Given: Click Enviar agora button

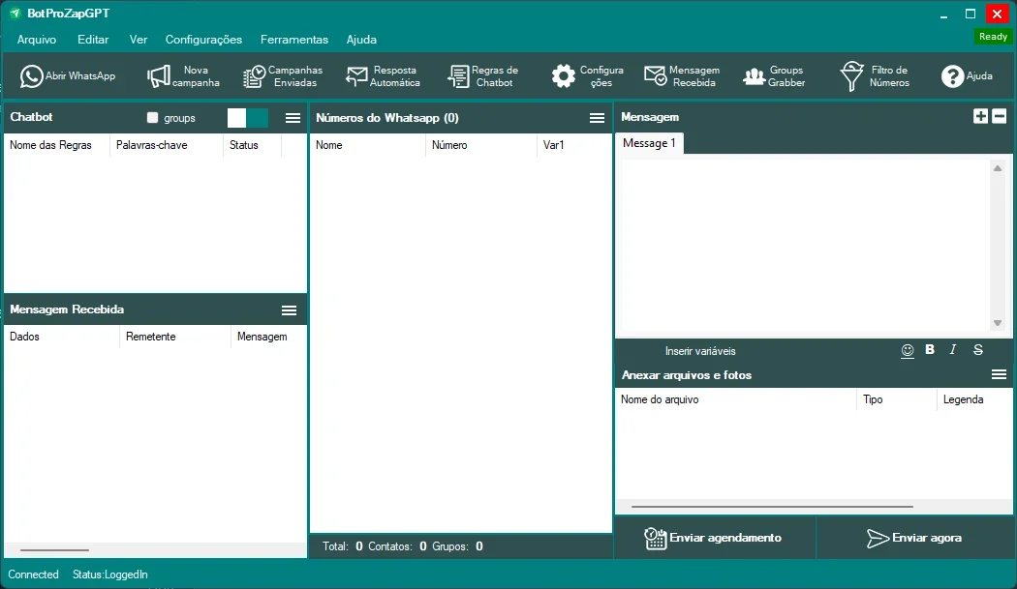Looking at the screenshot, I should pyautogui.click(x=914, y=538).
